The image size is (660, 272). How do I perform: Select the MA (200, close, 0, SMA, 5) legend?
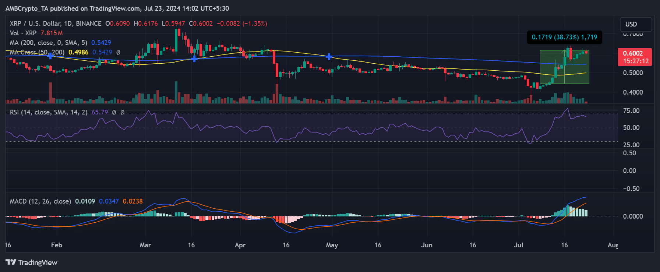click(49, 43)
